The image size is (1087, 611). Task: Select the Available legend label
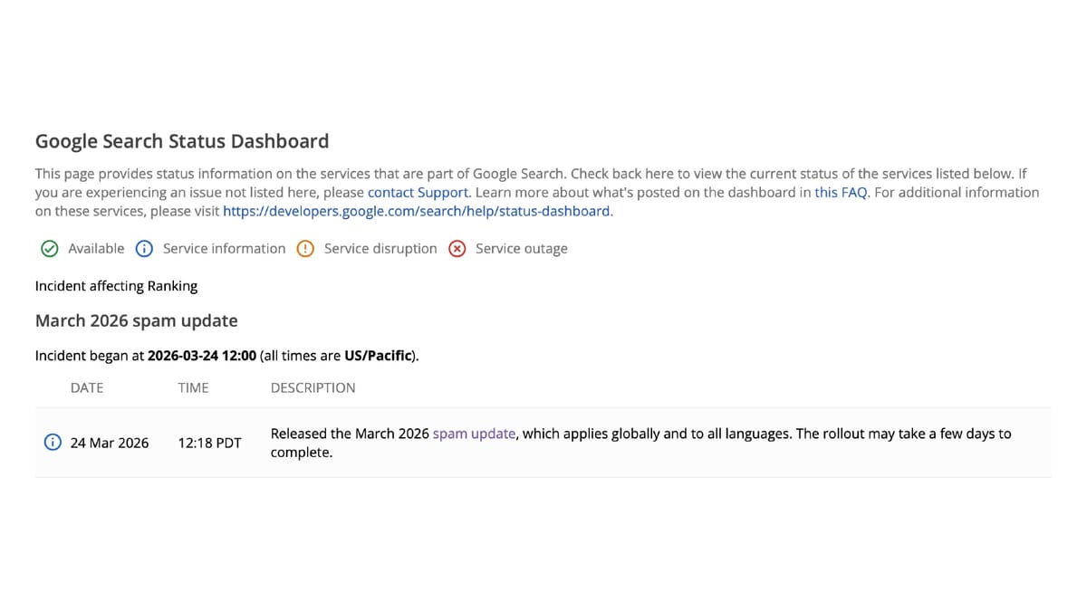click(96, 248)
